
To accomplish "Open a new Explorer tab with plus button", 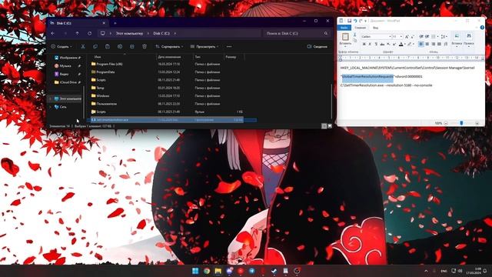I will point(115,23).
